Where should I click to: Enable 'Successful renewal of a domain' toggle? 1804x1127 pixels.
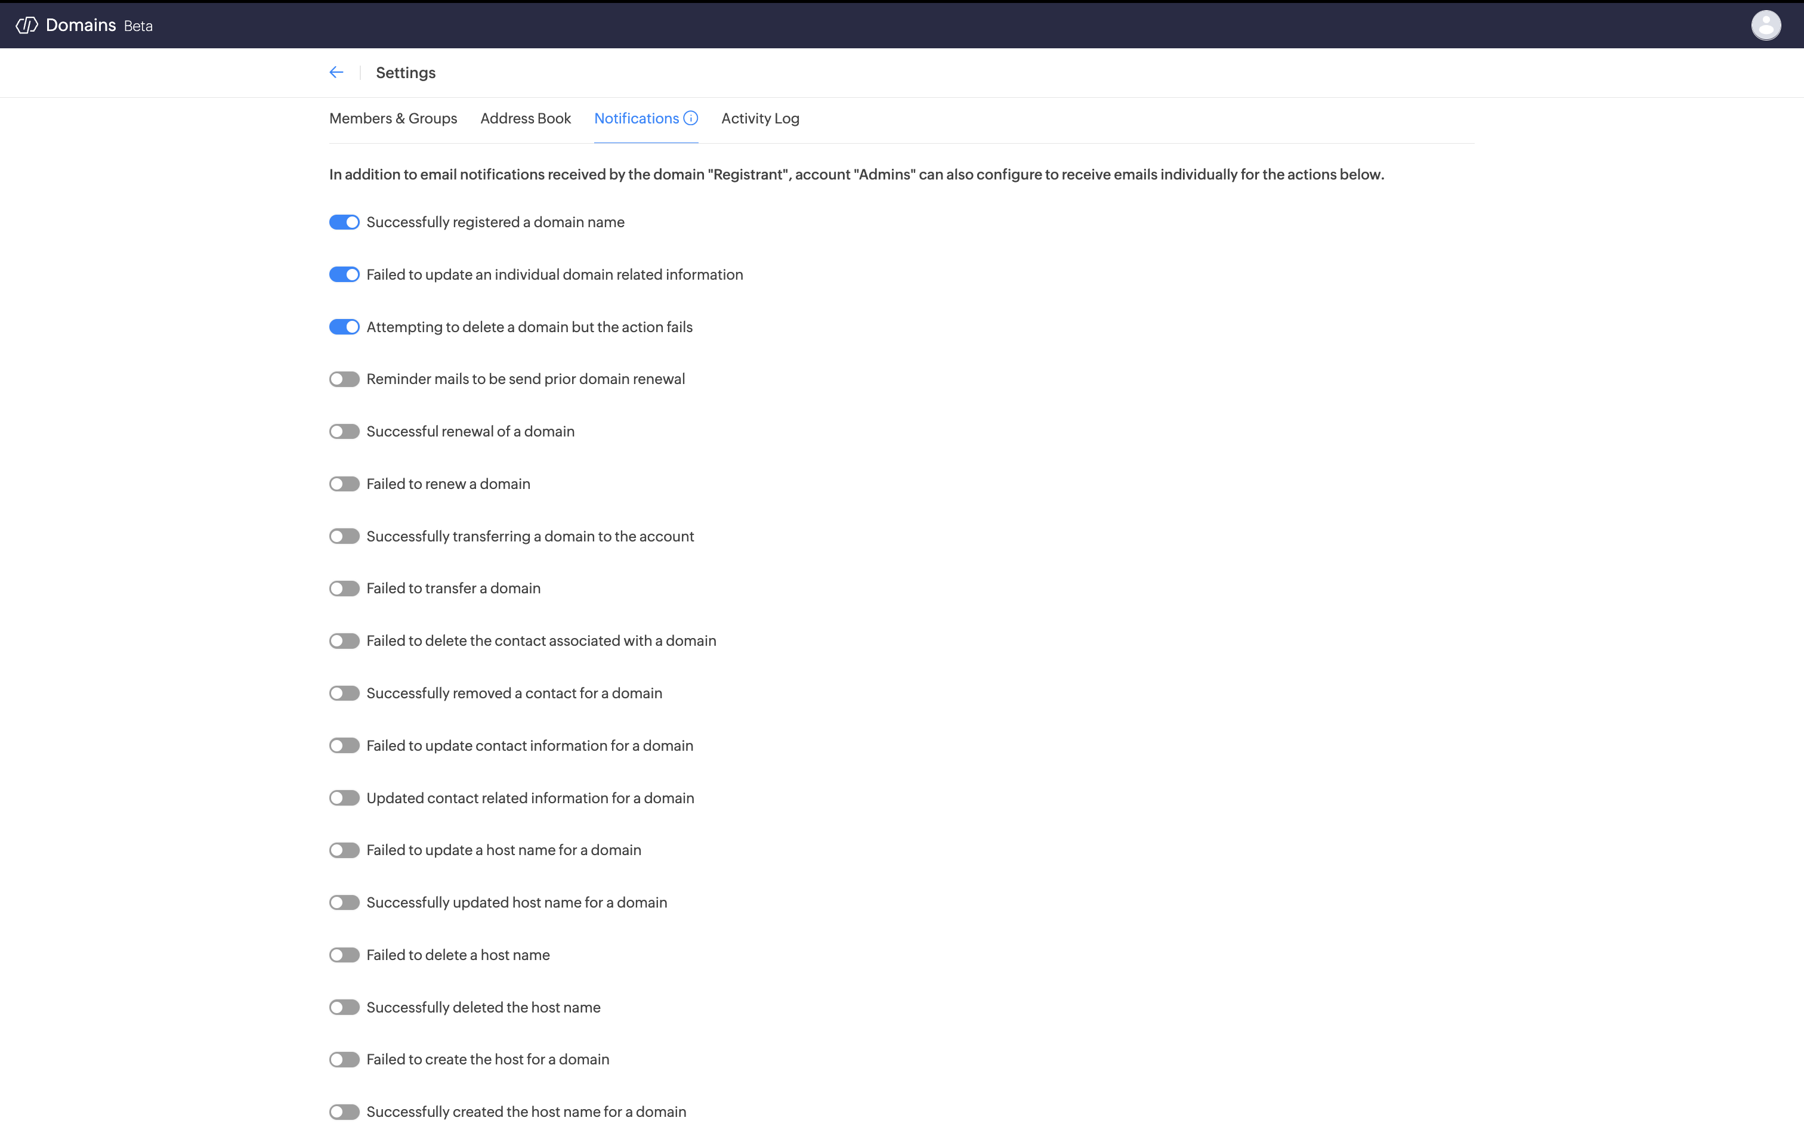[x=344, y=432]
